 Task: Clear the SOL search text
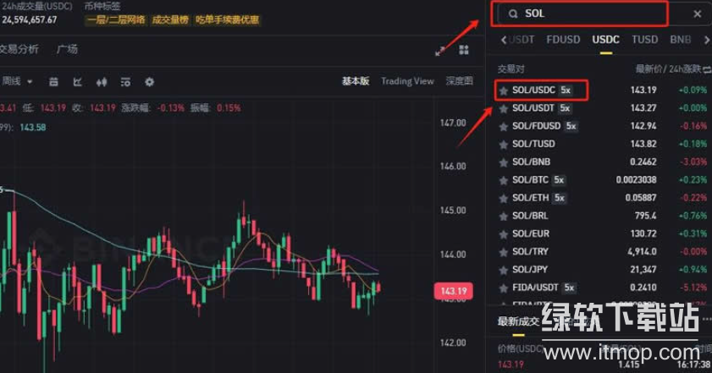point(697,14)
